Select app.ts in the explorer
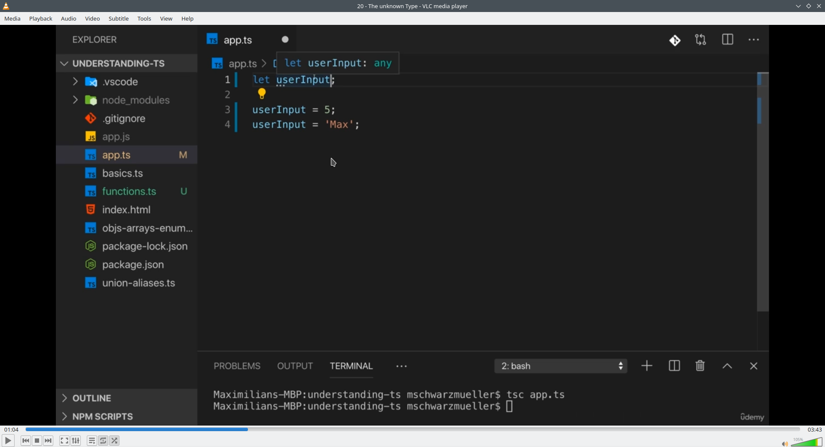Image resolution: width=825 pixels, height=447 pixels. click(126, 155)
